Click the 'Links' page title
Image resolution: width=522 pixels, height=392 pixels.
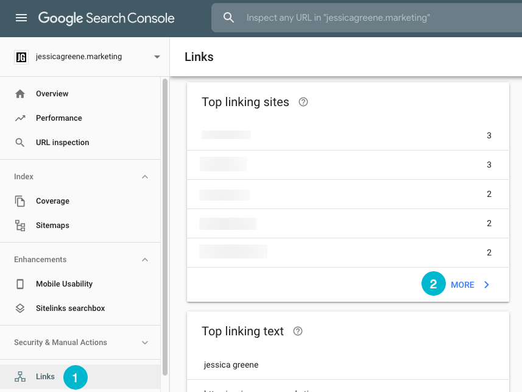[199, 57]
